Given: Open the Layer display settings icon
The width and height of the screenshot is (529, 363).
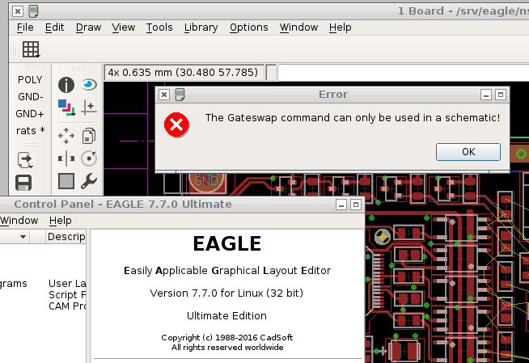Looking at the screenshot, I should click(x=66, y=108).
